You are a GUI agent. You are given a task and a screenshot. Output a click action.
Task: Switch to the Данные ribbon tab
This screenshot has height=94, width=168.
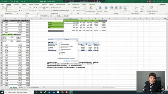pos(51,4)
